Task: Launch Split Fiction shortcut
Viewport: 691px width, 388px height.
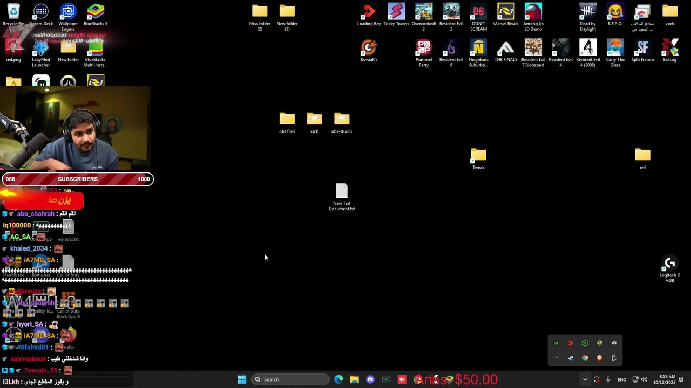Action: coord(642,51)
